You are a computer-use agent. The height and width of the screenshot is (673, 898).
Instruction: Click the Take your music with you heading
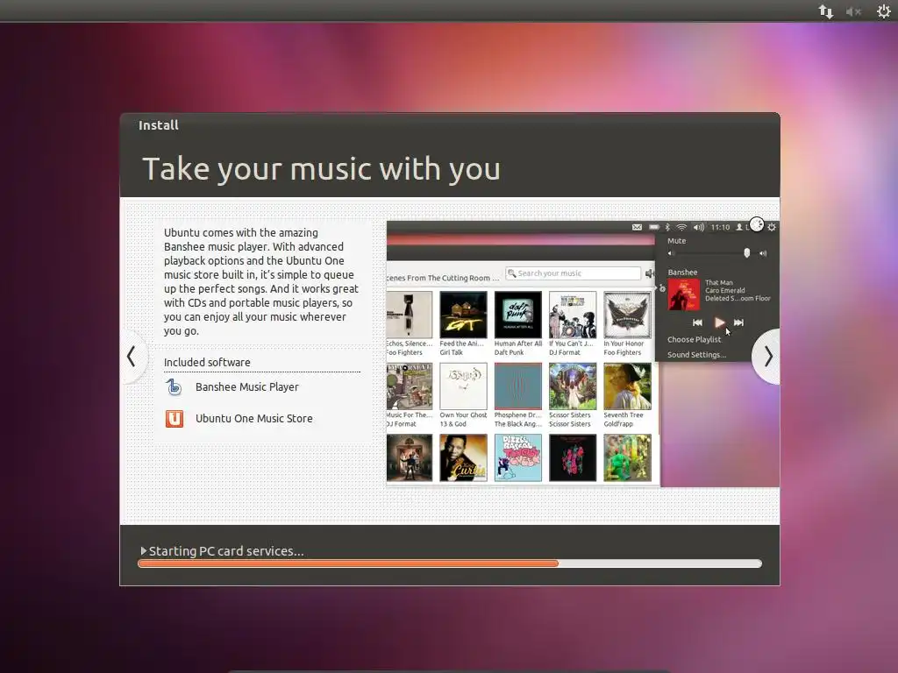(321, 169)
